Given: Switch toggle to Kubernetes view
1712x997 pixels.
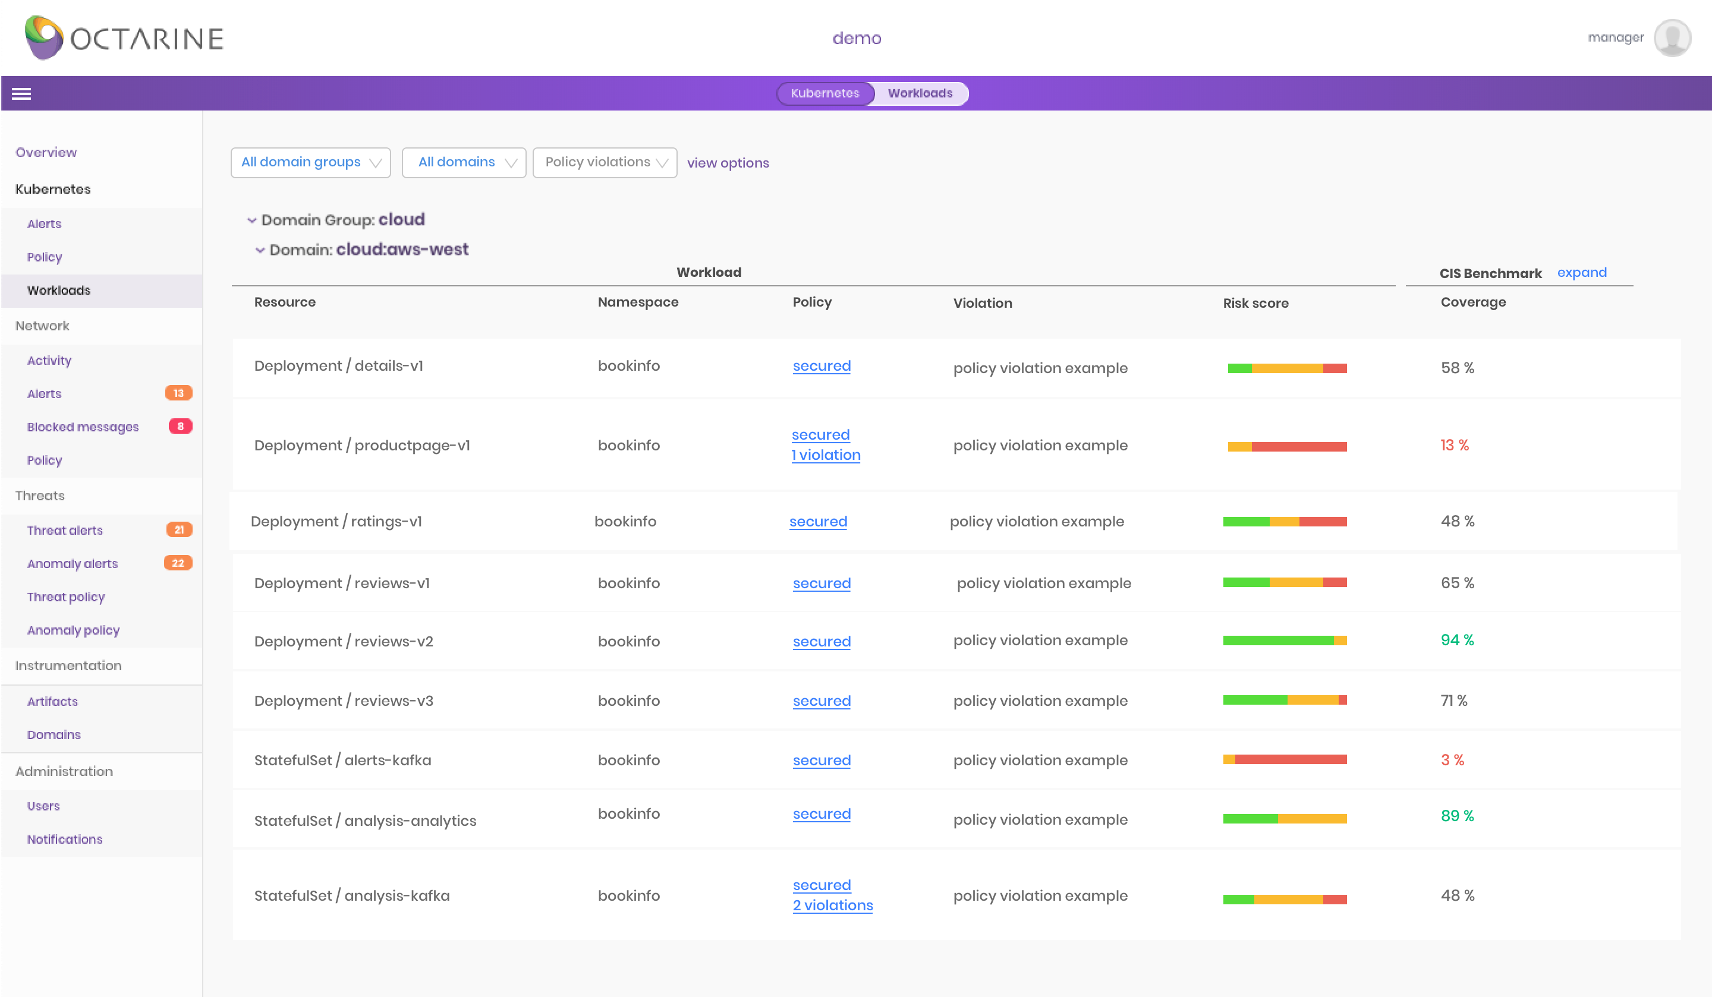Looking at the screenshot, I should coord(824,93).
